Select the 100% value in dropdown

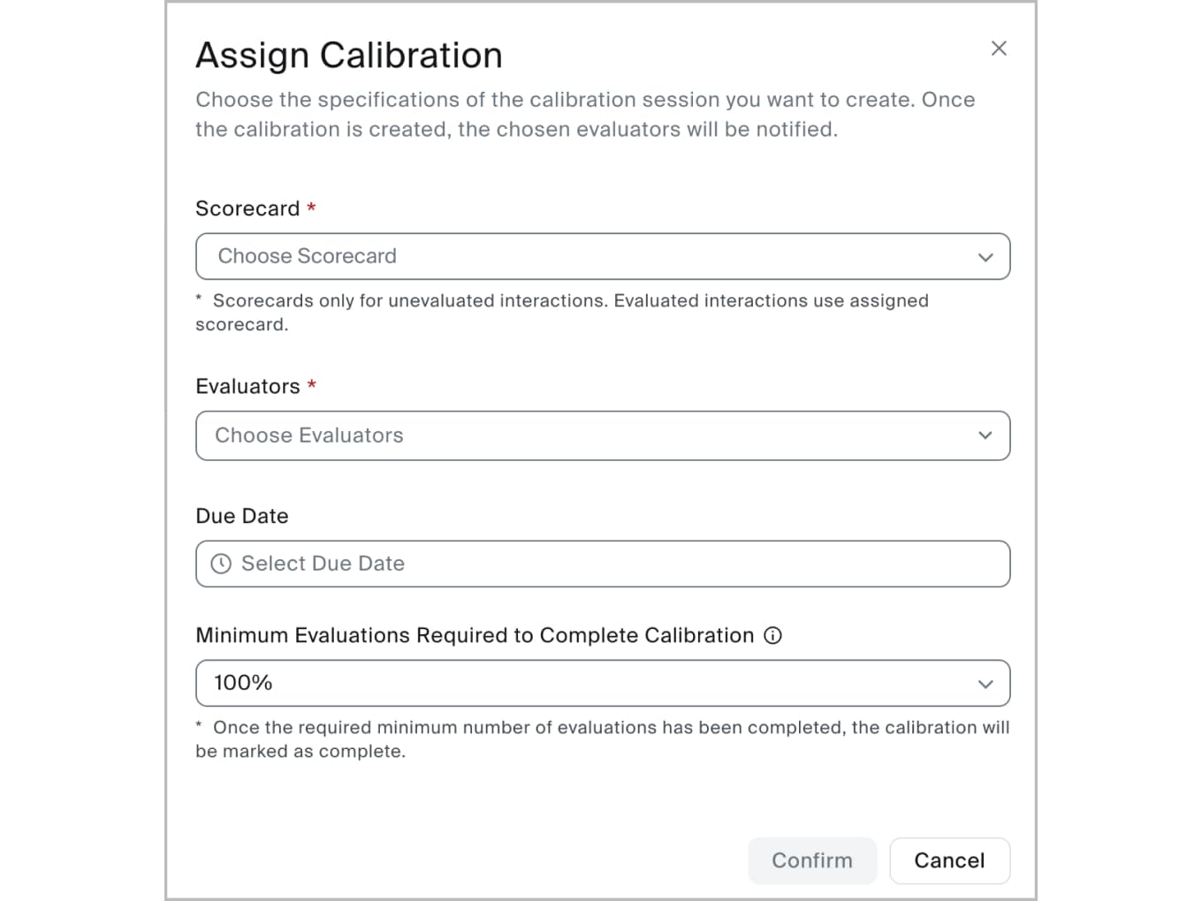point(243,683)
